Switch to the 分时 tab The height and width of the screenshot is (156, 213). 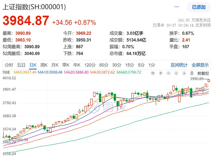pos(9,65)
